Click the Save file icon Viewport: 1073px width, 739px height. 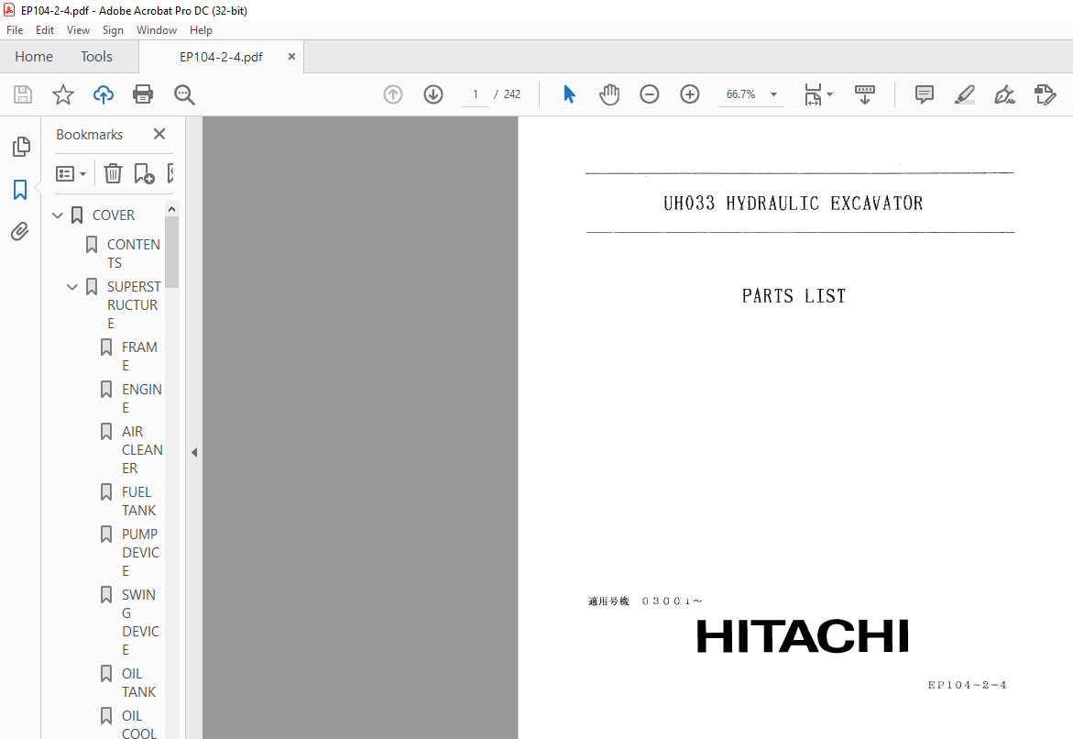coord(23,94)
